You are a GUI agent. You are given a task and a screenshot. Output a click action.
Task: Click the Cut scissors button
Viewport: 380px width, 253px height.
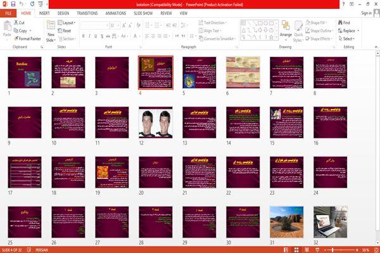click(x=19, y=23)
